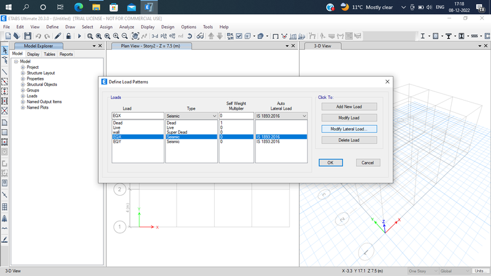Image resolution: width=491 pixels, height=276 pixels.
Task: Click the Zoom In plus magnifier
Action: point(116,36)
